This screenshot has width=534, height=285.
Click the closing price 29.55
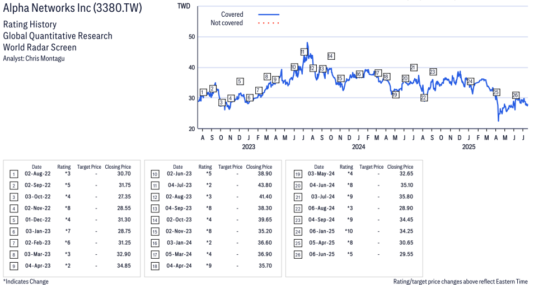coord(406,254)
